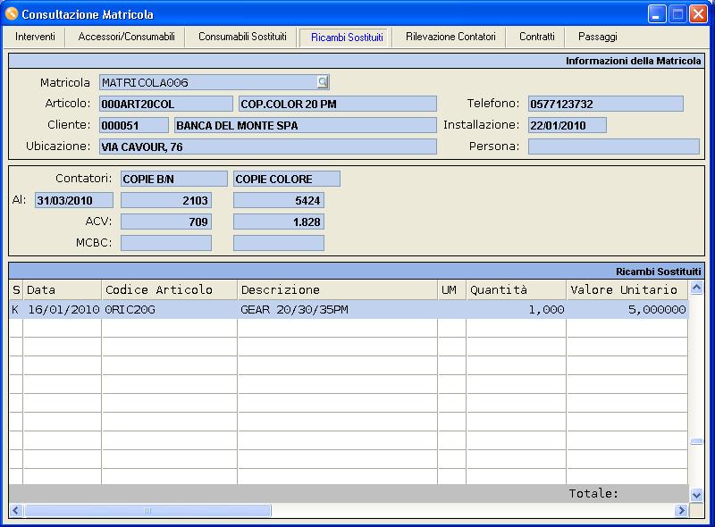Click the S column header

(x=16, y=289)
